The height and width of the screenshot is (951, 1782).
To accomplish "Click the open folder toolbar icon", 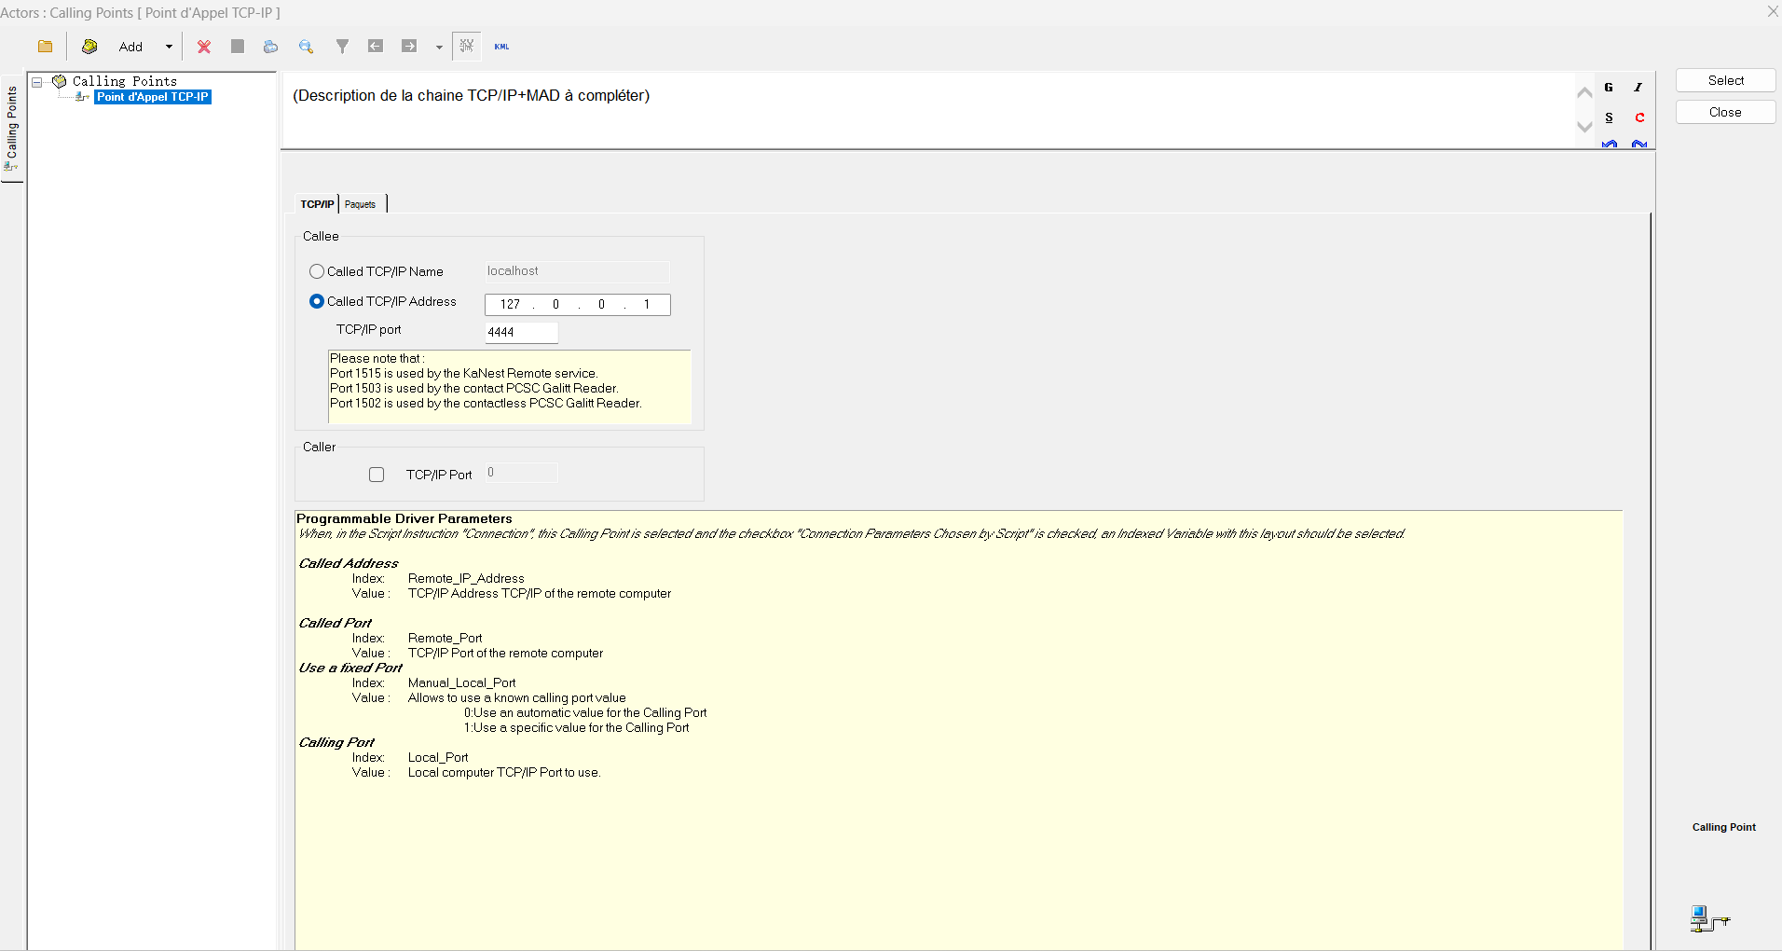I will point(45,47).
